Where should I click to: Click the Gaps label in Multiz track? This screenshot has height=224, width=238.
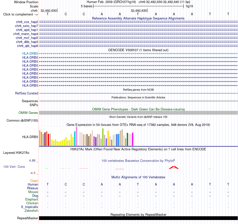34,181
